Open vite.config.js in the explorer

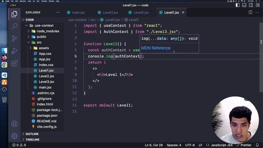click(x=42, y=127)
